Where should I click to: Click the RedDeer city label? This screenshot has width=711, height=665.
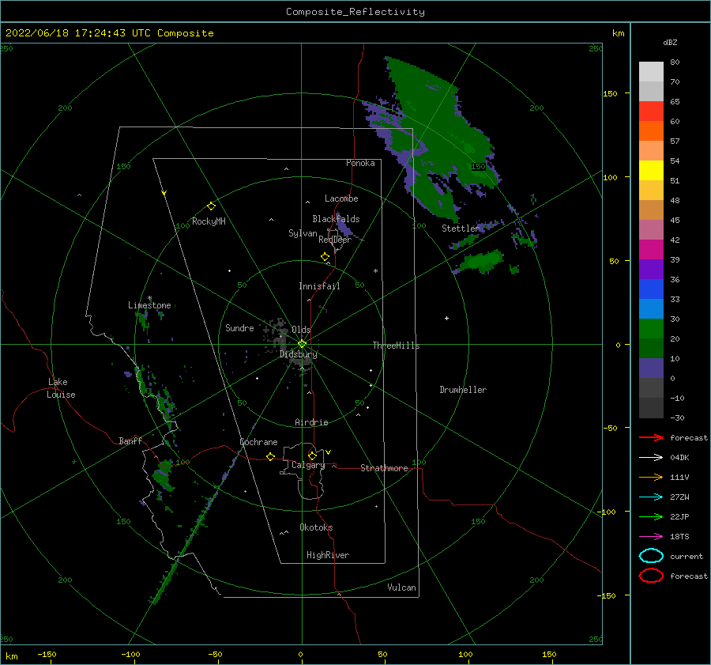pos(335,240)
